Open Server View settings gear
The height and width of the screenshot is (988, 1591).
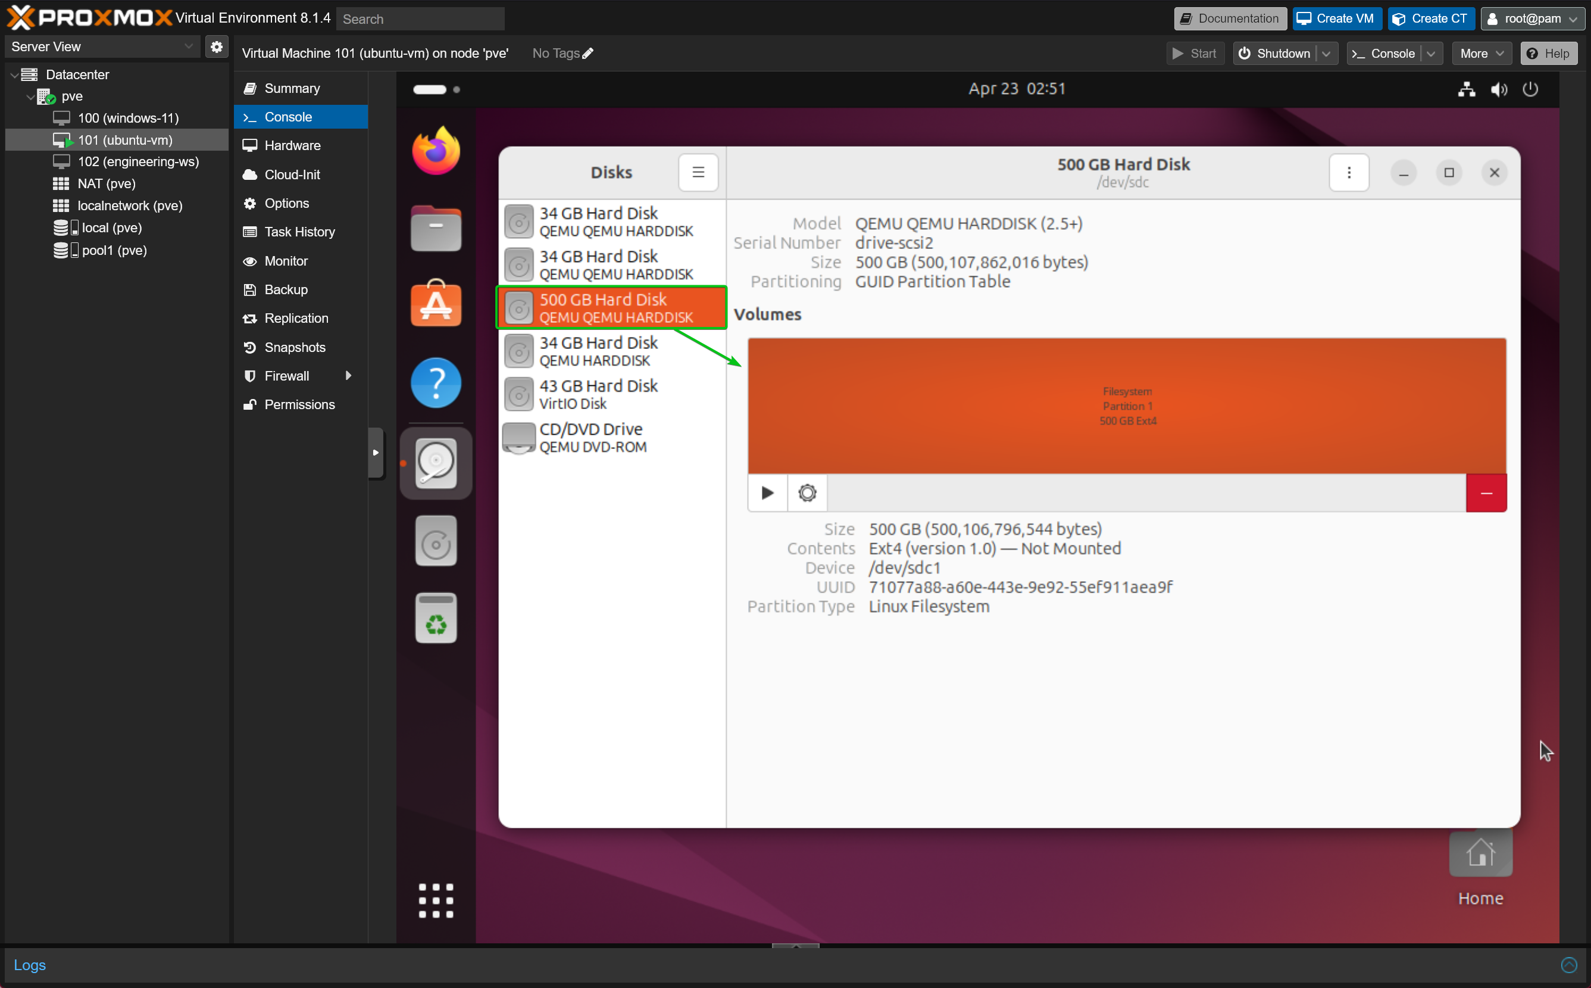tap(217, 46)
